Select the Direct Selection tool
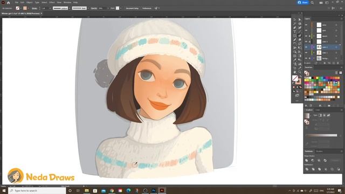Screen dimensions: 345x194 click(x=300, y=20)
